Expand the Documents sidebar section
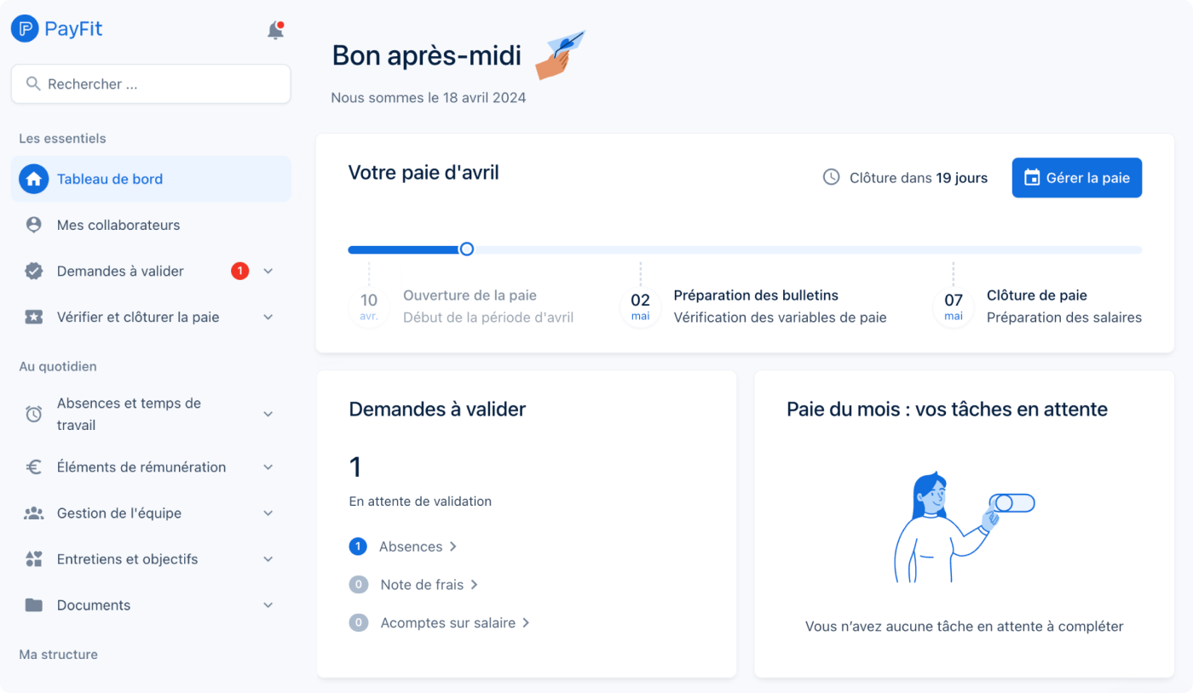This screenshot has height=693, width=1193. coord(268,604)
